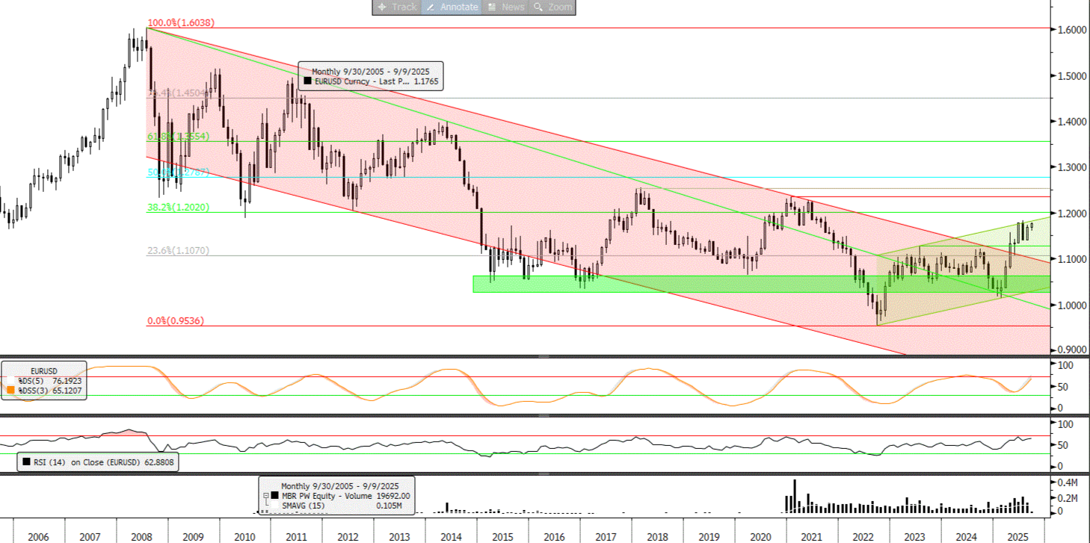Viewport: 1090px width, 543px height.
Task: Activate the Track crosshair tool
Action: [397, 7]
